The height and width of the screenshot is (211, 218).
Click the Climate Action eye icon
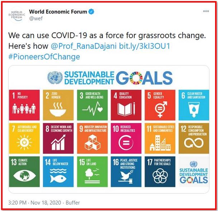pos(24,175)
